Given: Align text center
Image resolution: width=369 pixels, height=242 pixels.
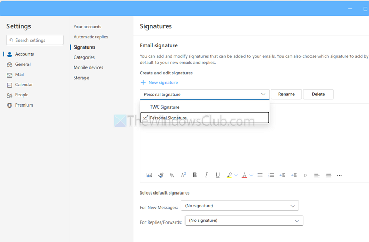Looking at the screenshot, I should point(328,175).
